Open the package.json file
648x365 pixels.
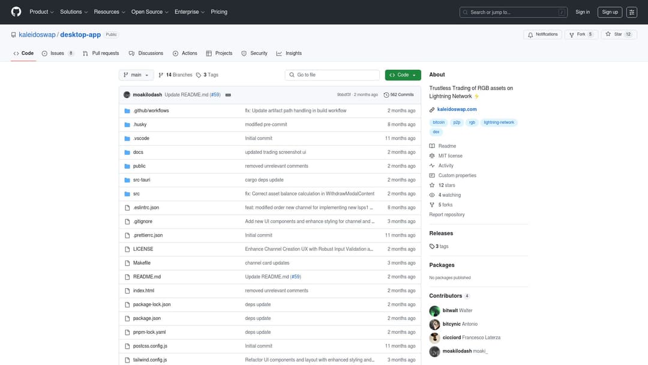click(x=147, y=318)
